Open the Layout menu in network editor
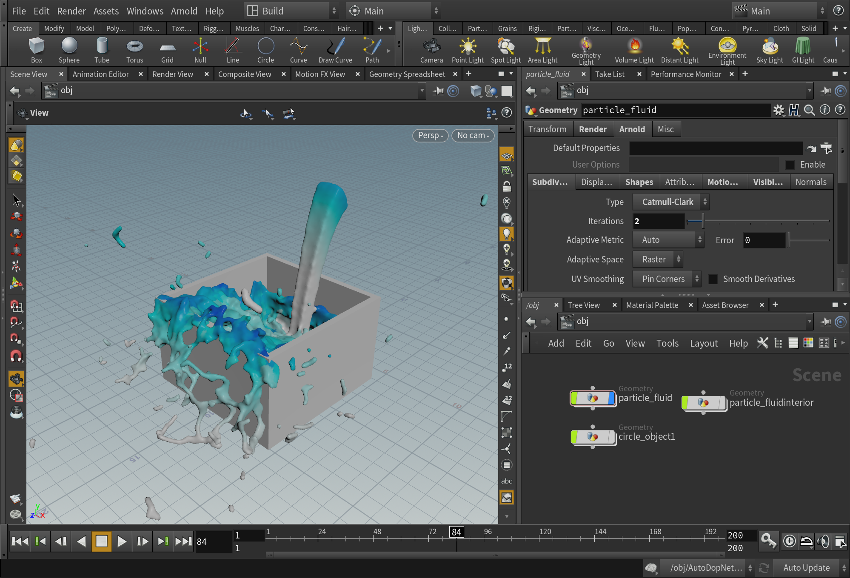850x578 pixels. click(703, 343)
